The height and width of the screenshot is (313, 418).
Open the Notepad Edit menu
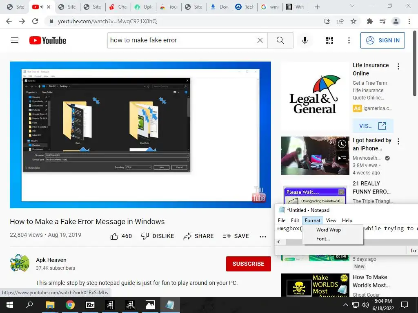295,220
